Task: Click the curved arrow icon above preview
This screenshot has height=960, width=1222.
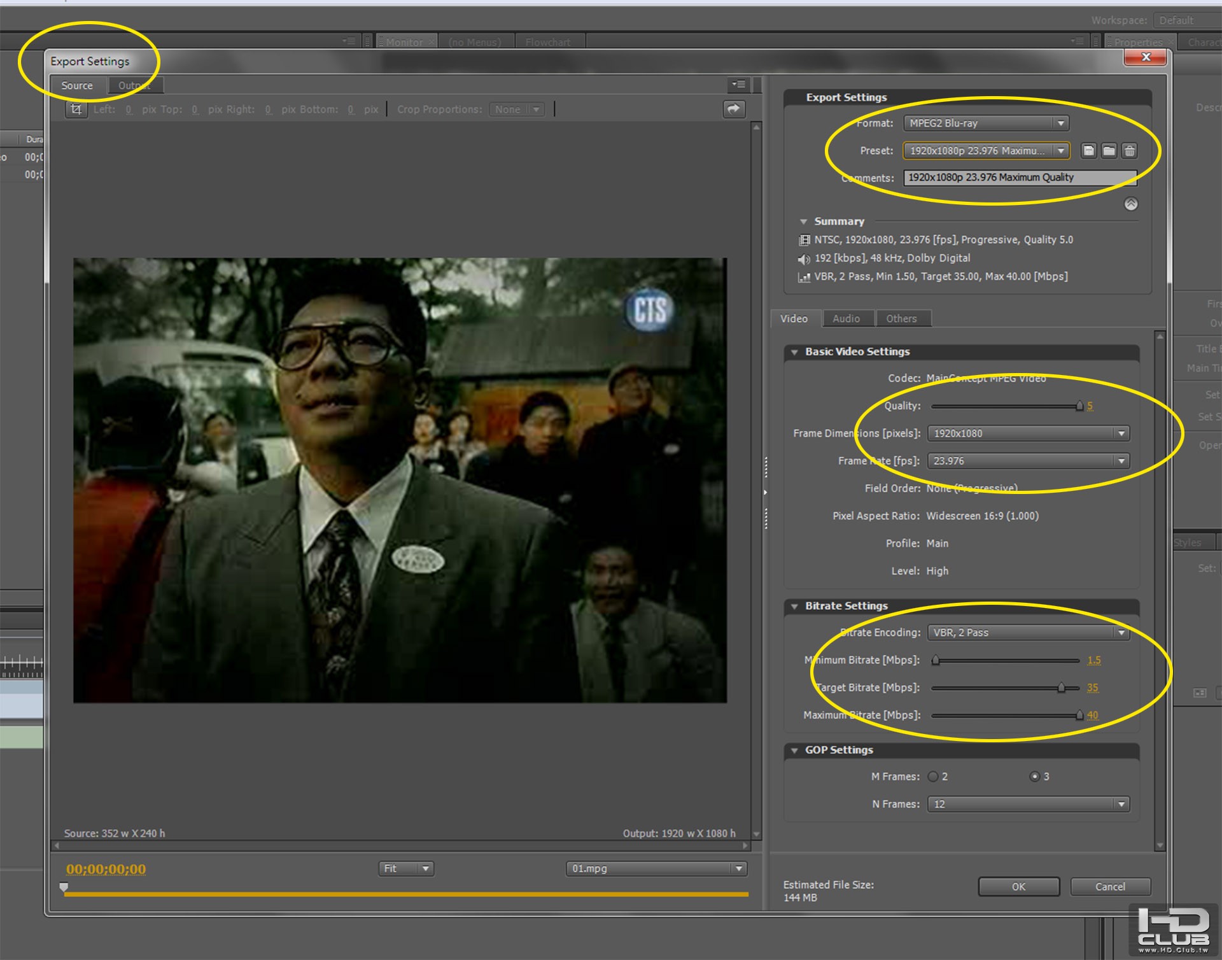Action: pos(733,109)
